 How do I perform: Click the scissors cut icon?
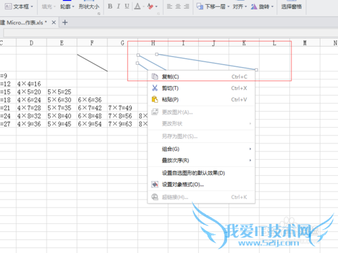tap(155, 88)
